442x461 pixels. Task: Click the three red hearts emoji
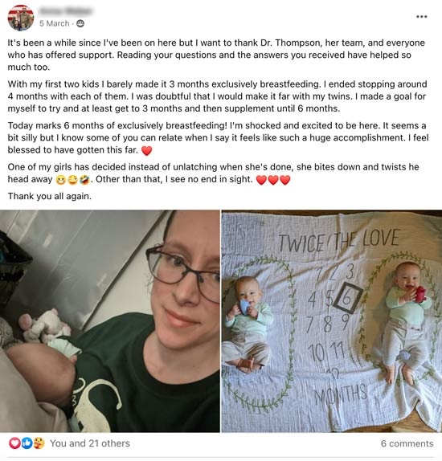point(273,180)
